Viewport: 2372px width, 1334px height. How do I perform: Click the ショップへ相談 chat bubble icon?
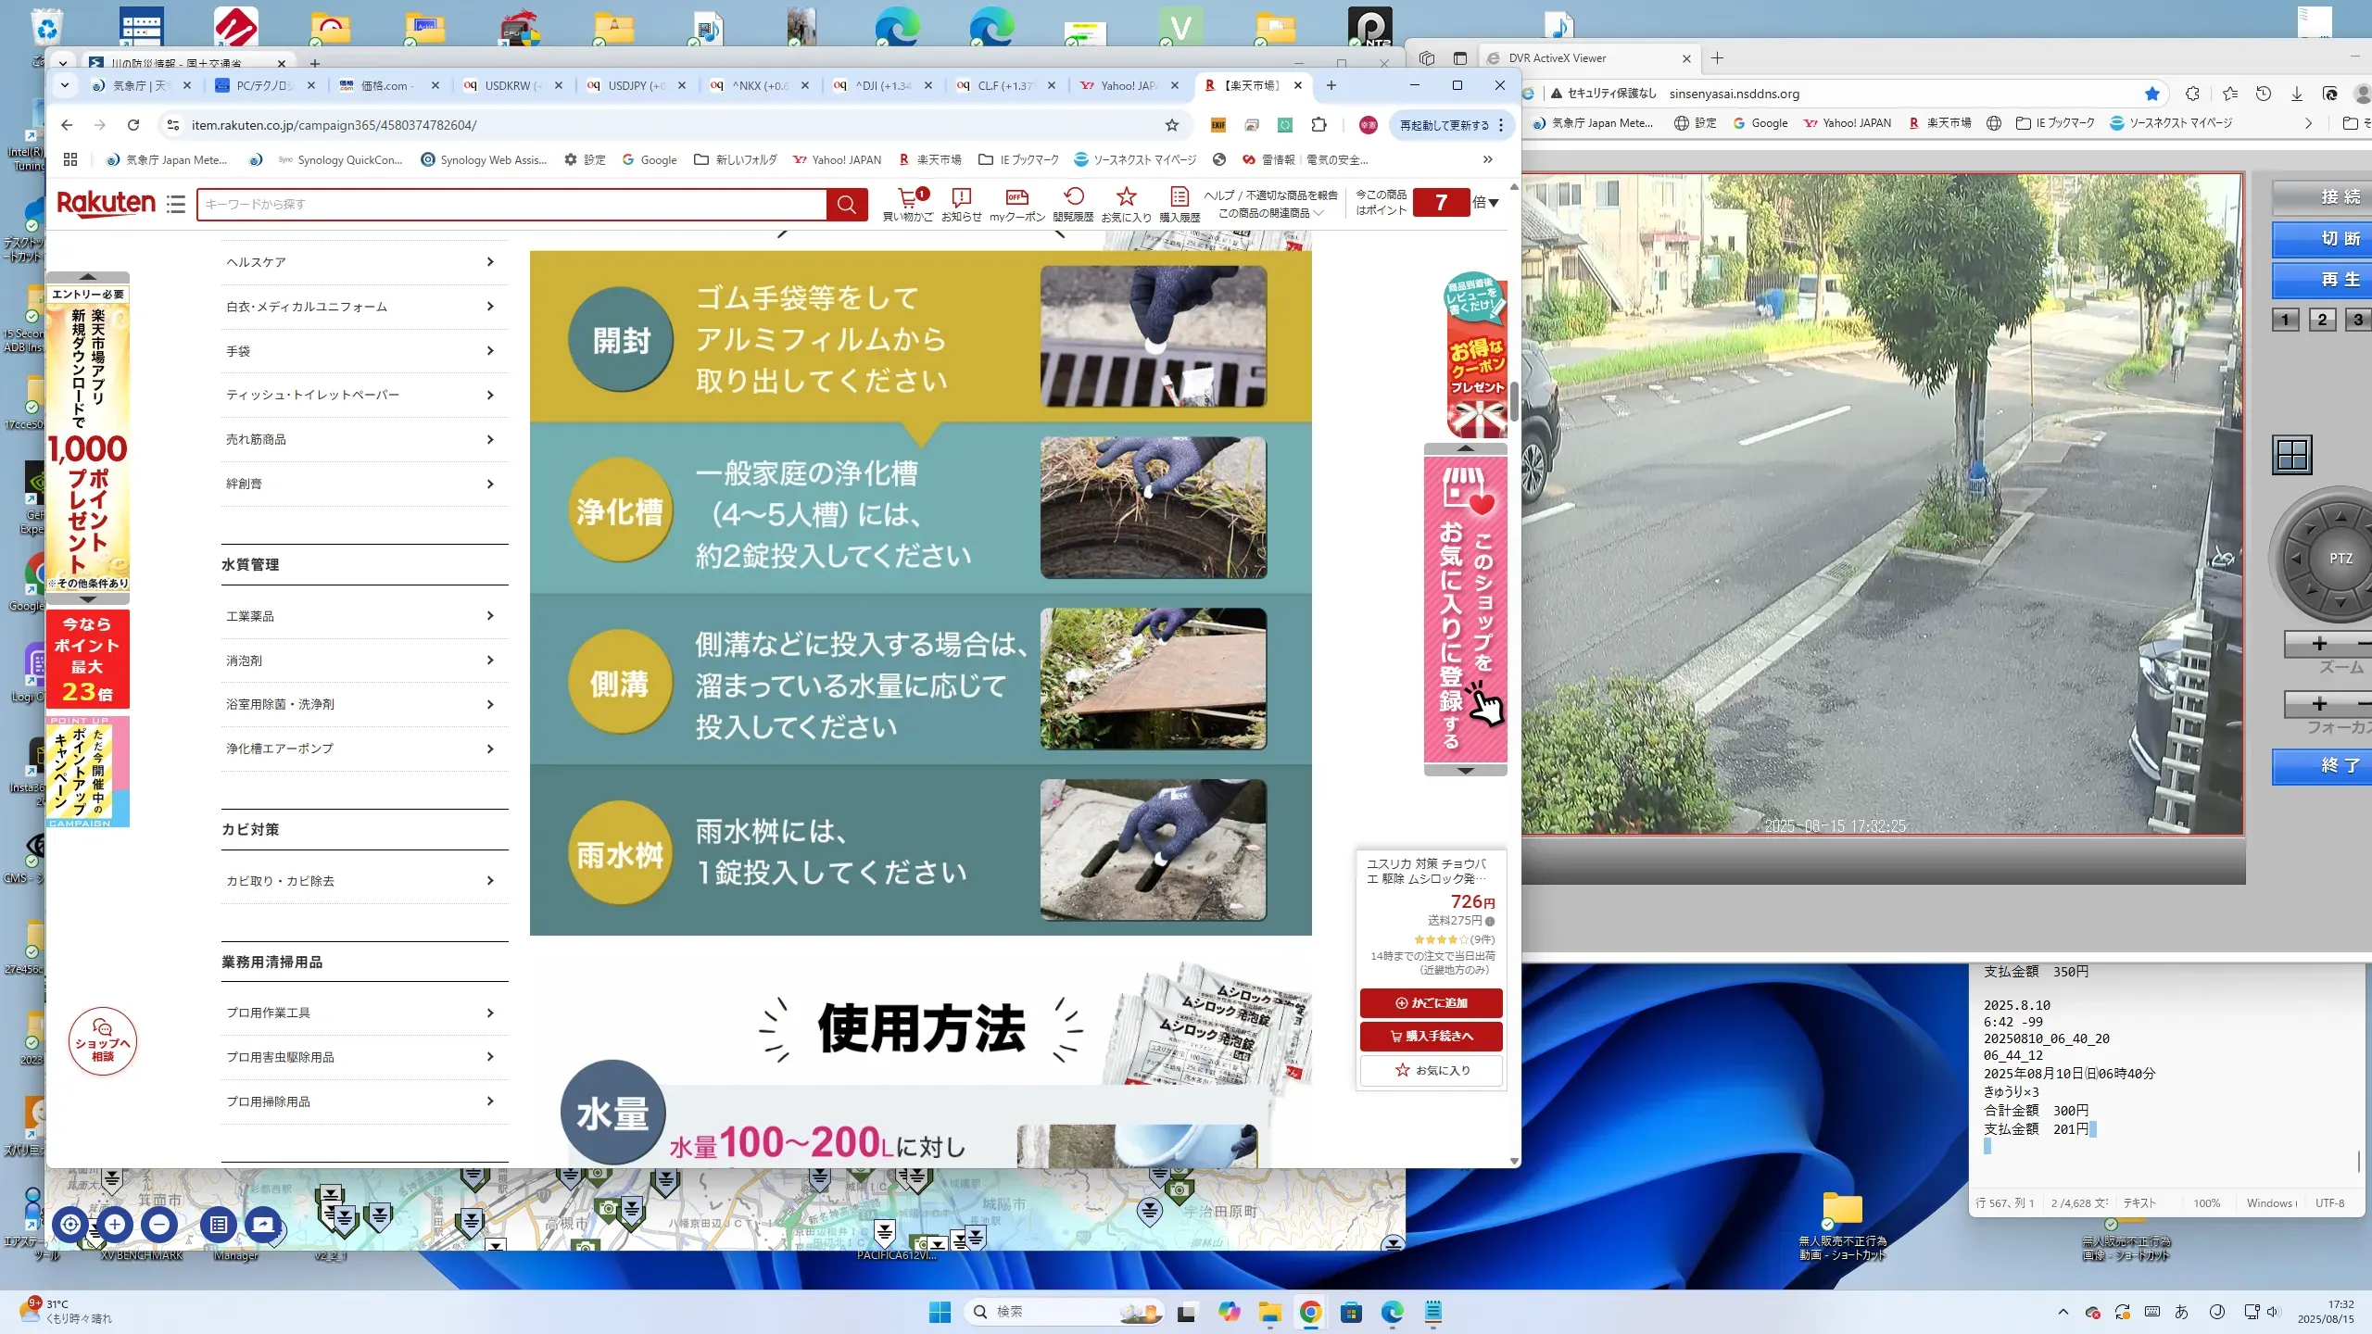point(102,1041)
